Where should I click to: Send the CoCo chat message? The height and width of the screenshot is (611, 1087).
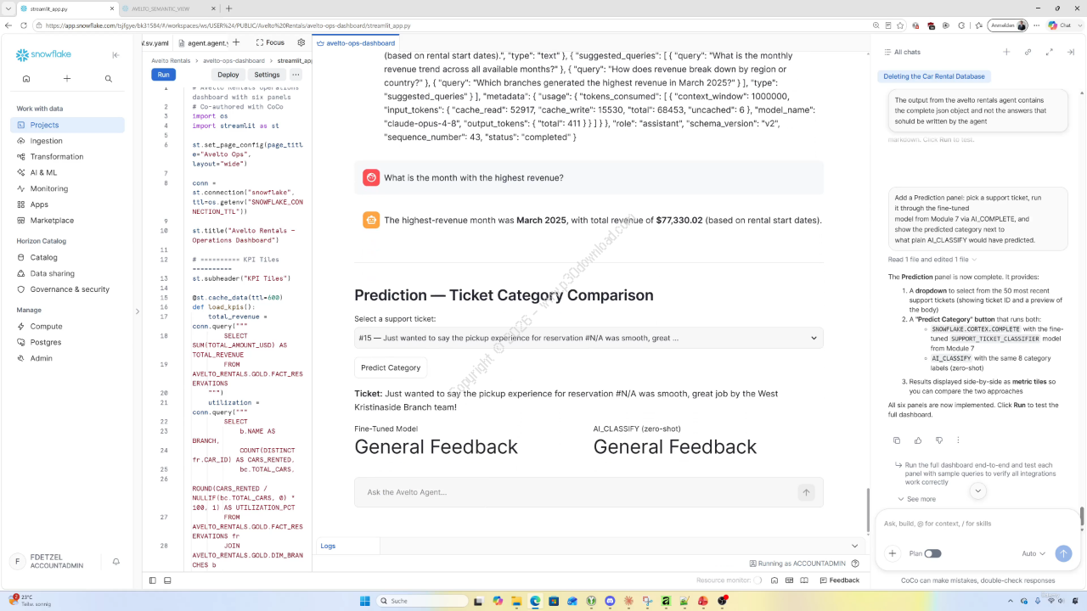click(x=1063, y=553)
